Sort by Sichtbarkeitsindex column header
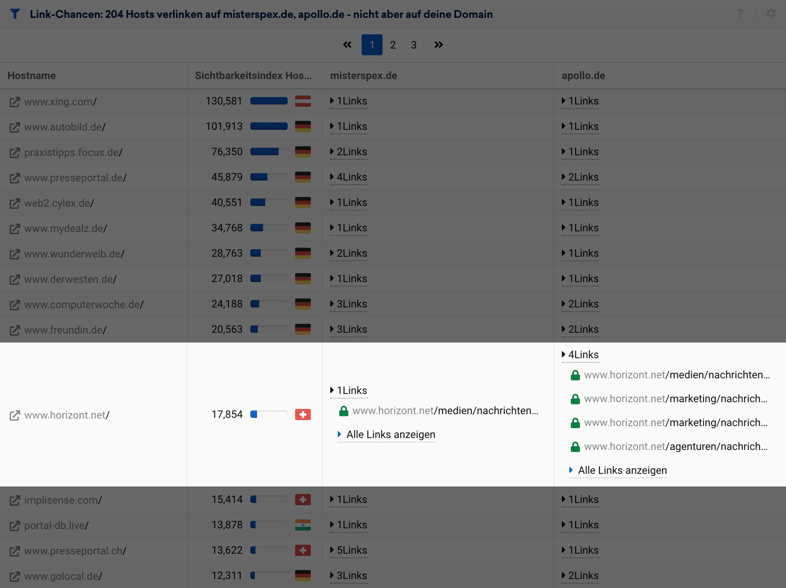This screenshot has height=588, width=786. [x=253, y=76]
